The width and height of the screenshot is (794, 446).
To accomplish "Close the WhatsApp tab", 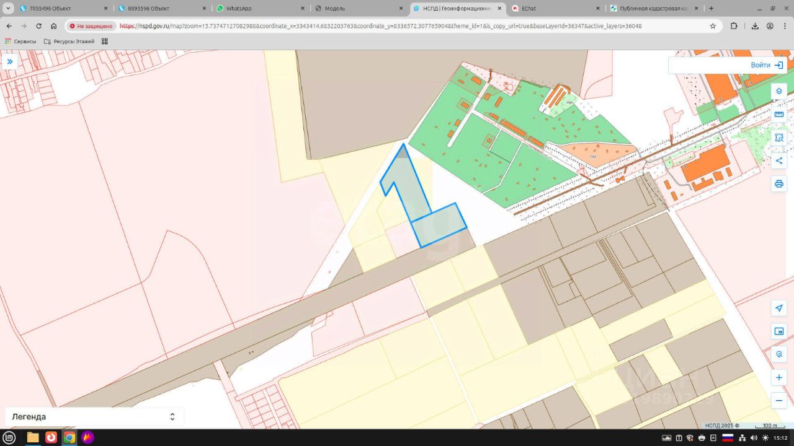I will [x=303, y=9].
